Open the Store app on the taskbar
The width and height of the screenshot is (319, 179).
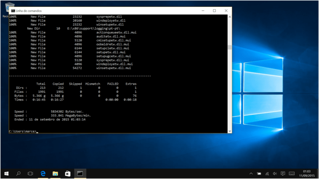(x=68, y=173)
